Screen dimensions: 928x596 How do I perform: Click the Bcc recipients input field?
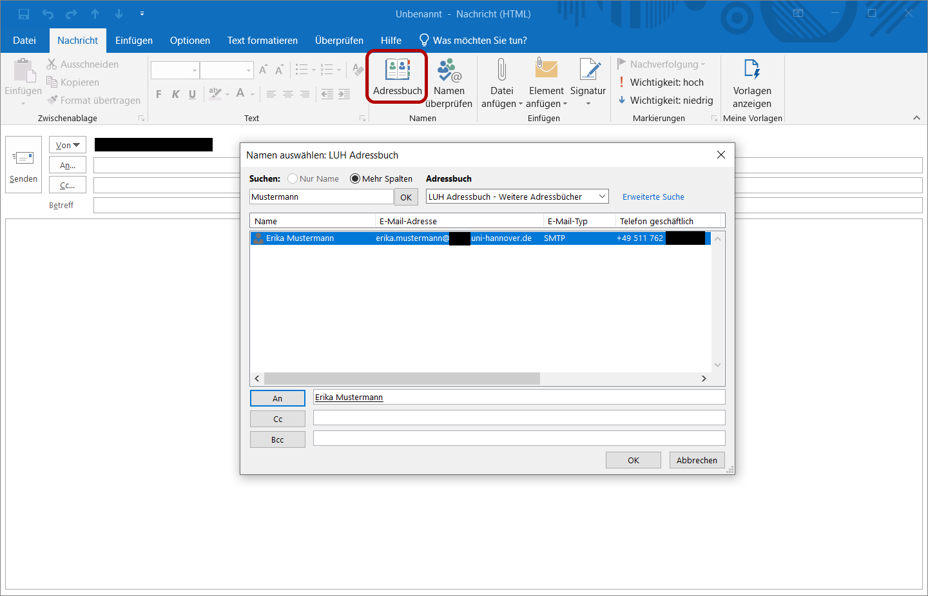coord(519,438)
